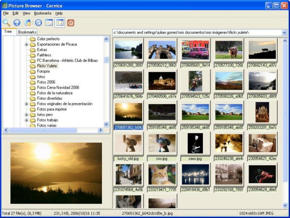The image size is (290, 218).
Task: Open the Bookmarks menu
Action: [43, 13]
